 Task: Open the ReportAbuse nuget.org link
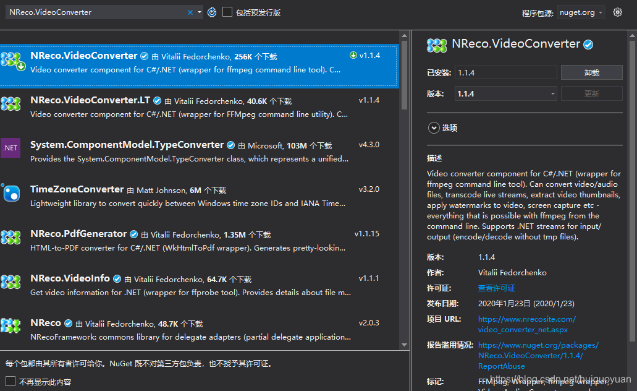(538, 356)
